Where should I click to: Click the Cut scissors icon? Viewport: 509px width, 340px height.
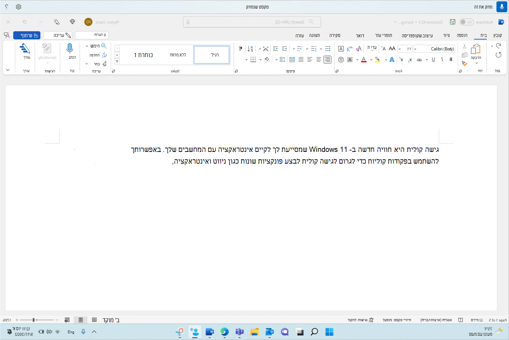click(464, 46)
